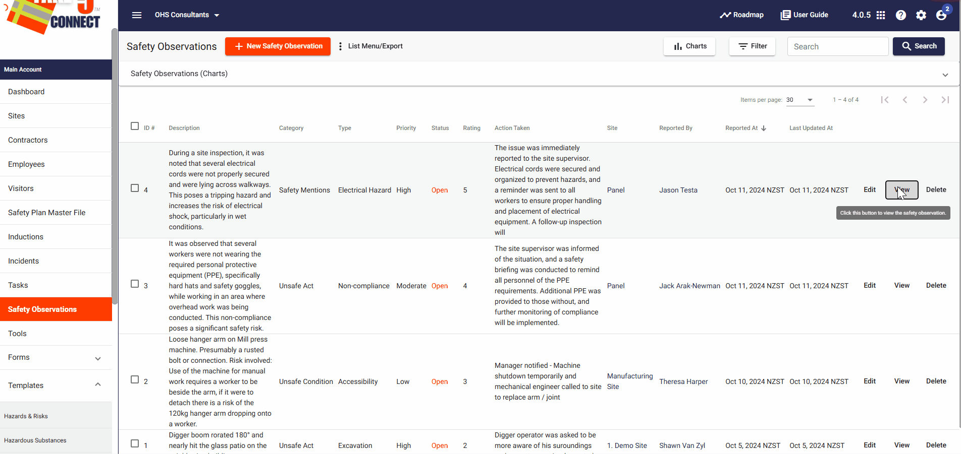Sort by Category column header
The width and height of the screenshot is (961, 454).
[291, 128]
